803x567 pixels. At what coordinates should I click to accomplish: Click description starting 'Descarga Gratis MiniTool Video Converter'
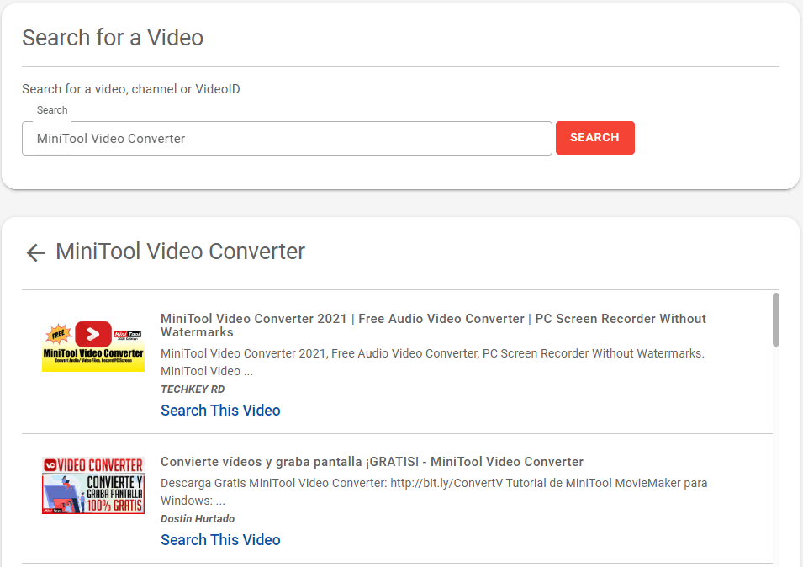(434, 491)
